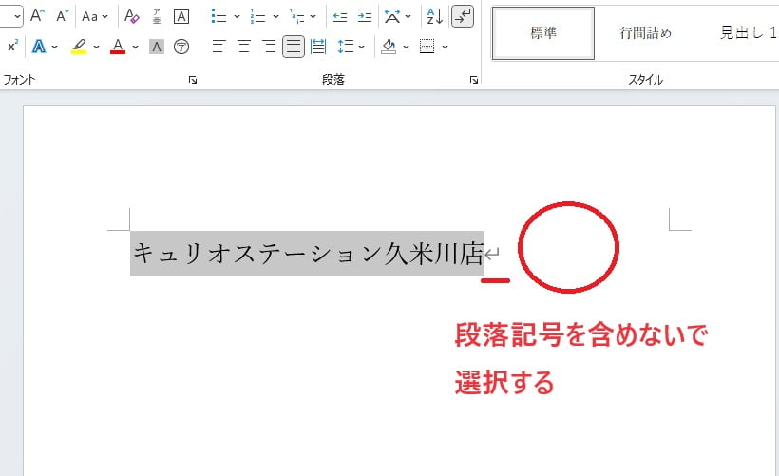779x476 pixels.
Task: Toggle show/hide paragraph marks
Action: (463, 16)
